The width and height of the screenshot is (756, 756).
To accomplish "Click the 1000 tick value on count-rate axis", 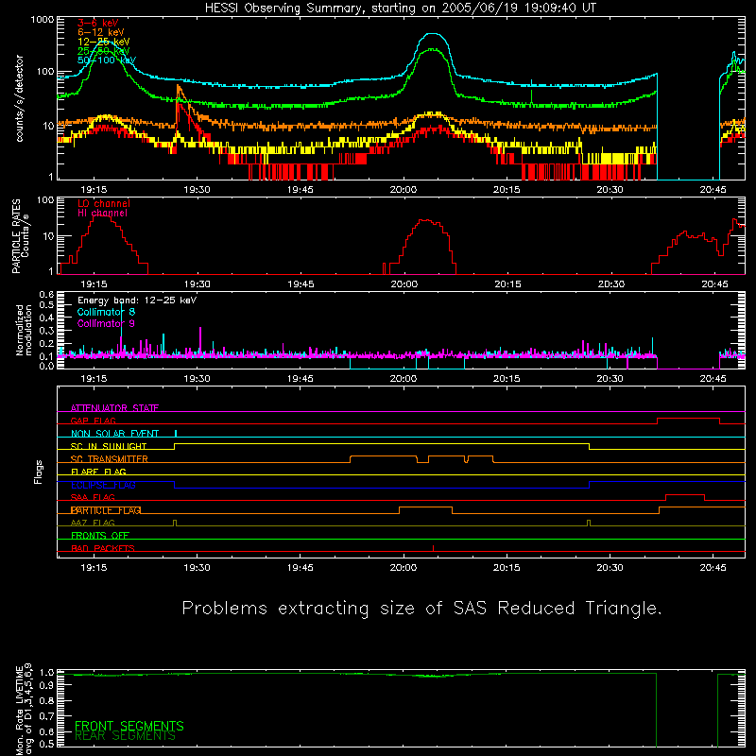I will (43, 20).
